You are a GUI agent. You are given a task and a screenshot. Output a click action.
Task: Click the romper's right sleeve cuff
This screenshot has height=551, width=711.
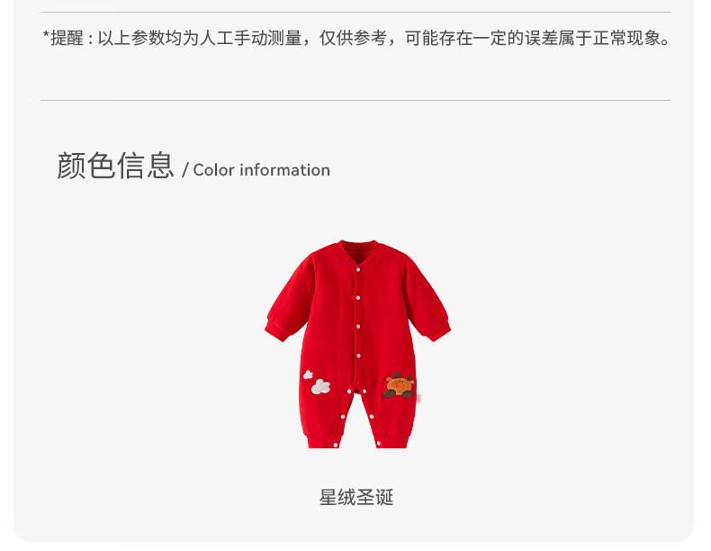(437, 330)
